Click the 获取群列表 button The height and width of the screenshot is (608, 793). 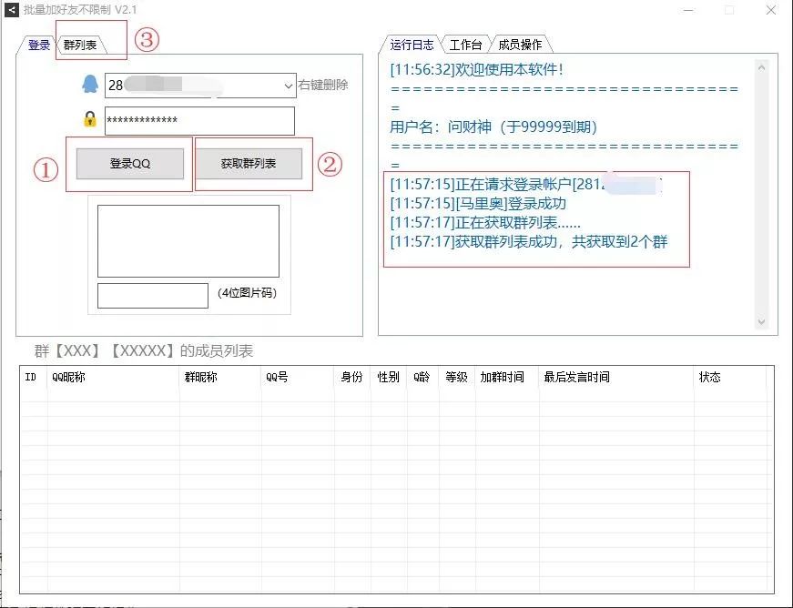point(249,164)
